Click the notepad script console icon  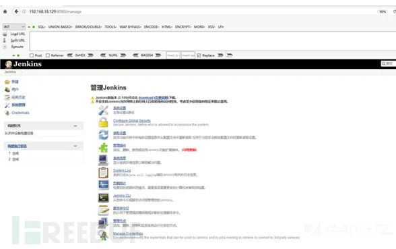103,210
